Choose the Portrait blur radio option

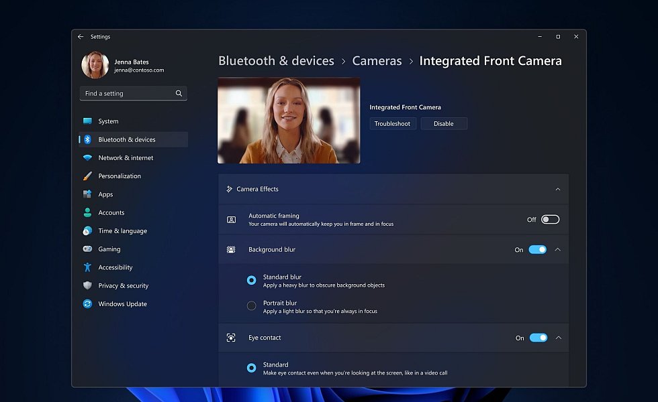tap(251, 306)
